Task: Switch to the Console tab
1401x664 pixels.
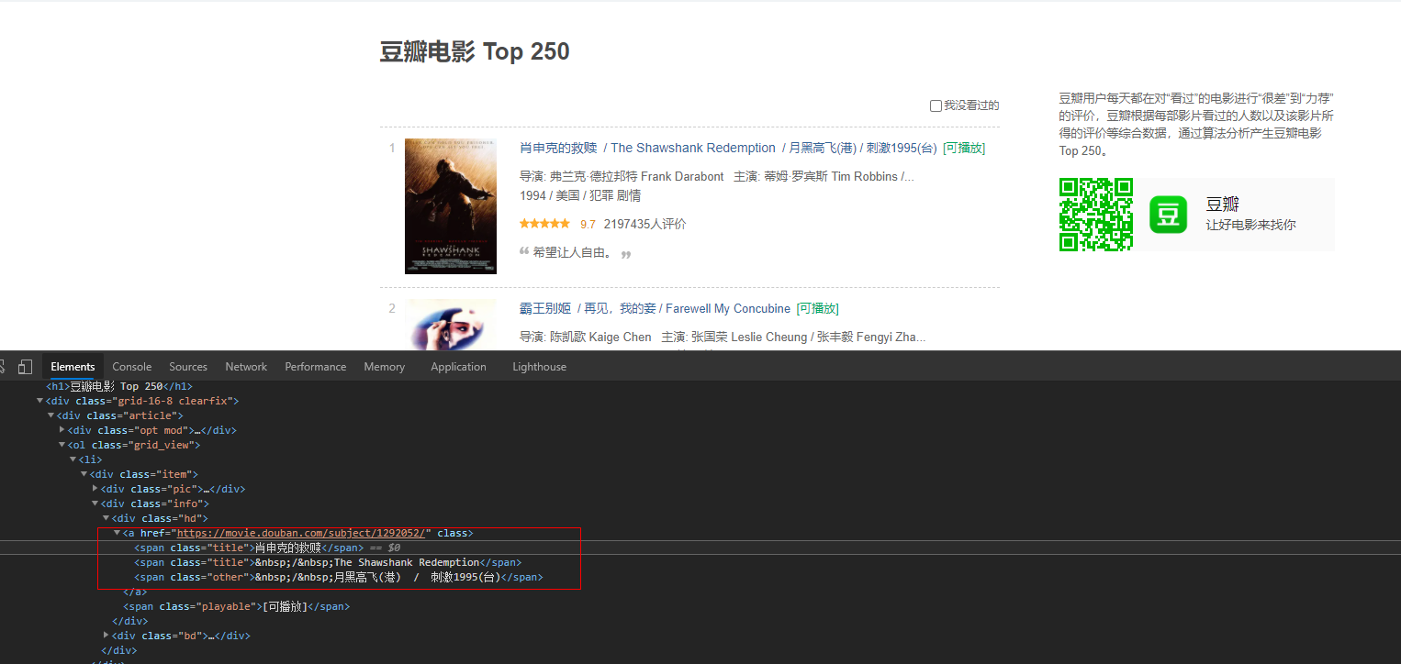Action: (x=132, y=367)
